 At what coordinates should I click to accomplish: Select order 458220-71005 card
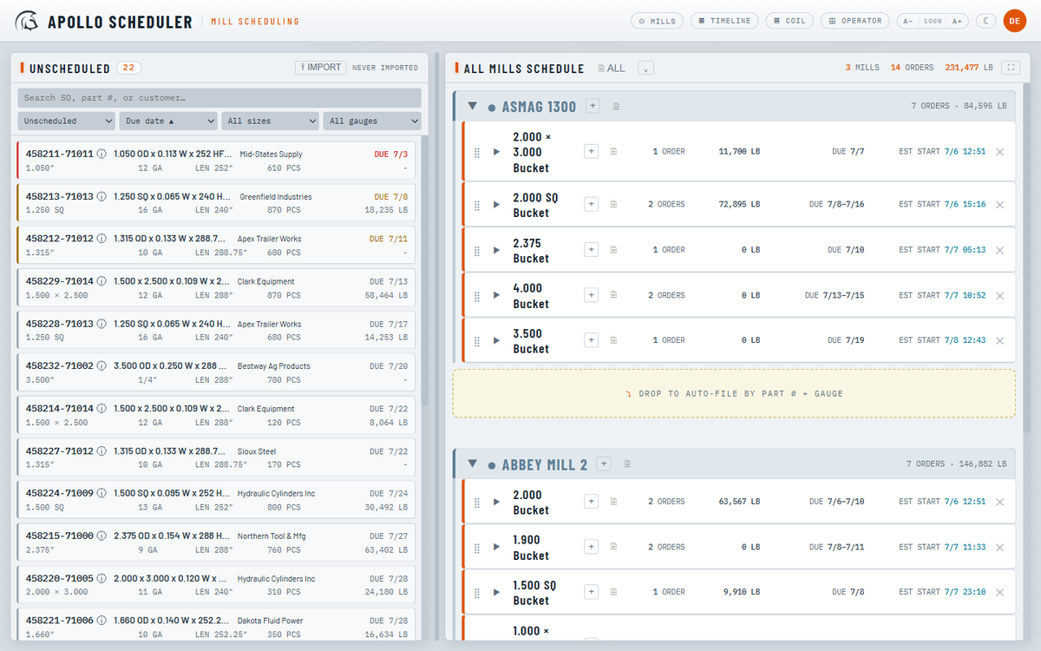(x=216, y=586)
